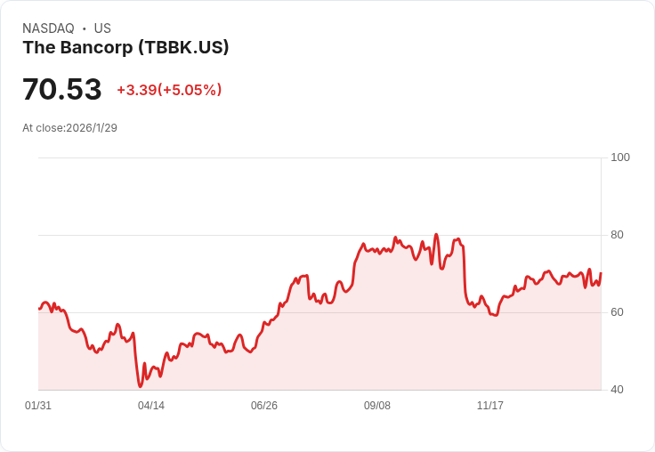The image size is (655, 452).
Task: Select the 60 value on price axis
Action: pyautogui.click(x=618, y=312)
